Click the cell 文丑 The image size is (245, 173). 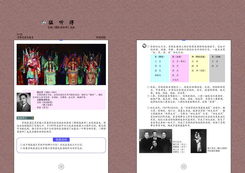pos(215,62)
